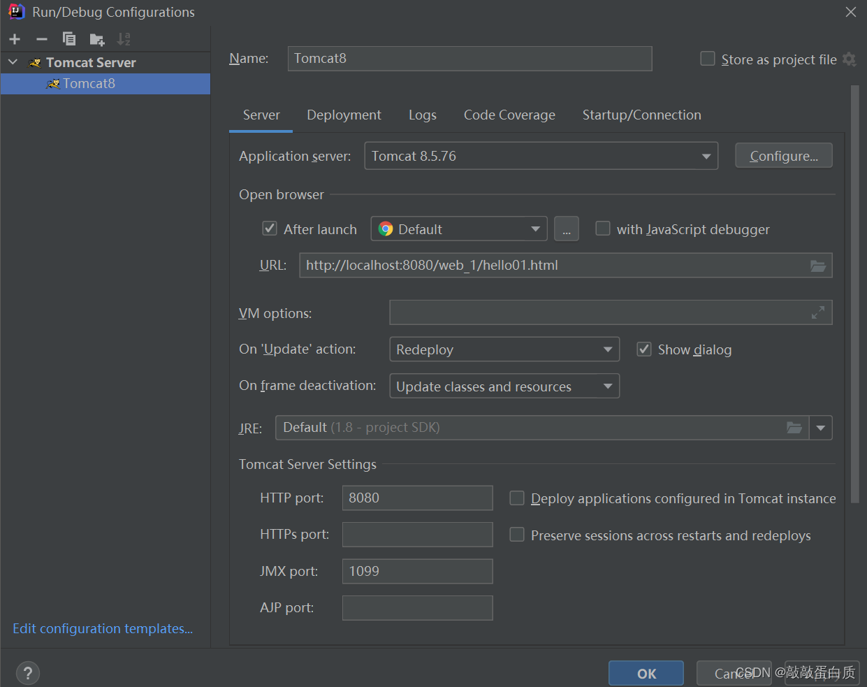Check Deploy applications configured in Tomcat instance

(x=517, y=498)
